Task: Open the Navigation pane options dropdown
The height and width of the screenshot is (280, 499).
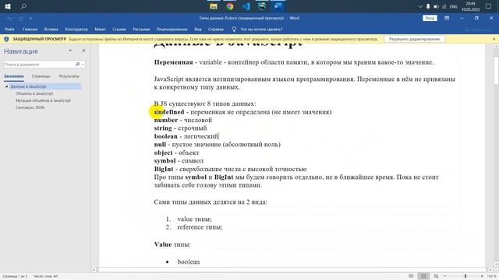Action: click(x=70, y=51)
